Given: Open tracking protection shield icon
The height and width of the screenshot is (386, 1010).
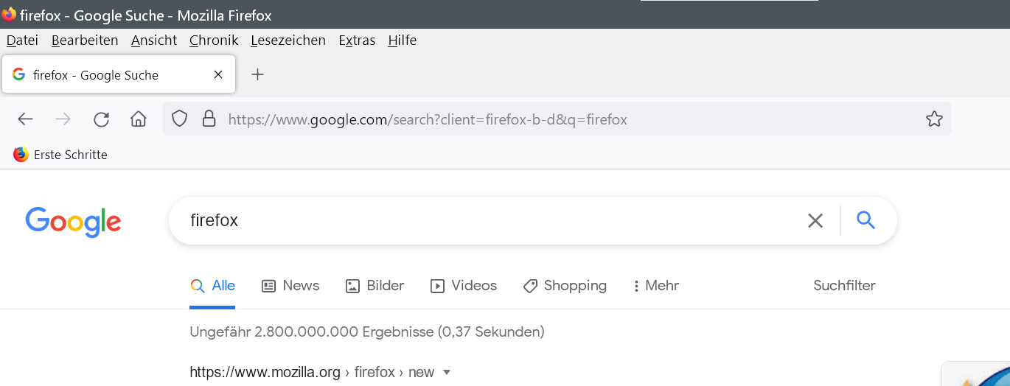Looking at the screenshot, I should pos(180,119).
